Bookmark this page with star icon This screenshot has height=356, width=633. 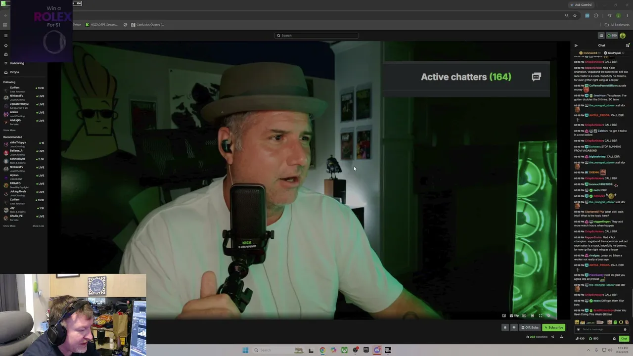pos(575,16)
